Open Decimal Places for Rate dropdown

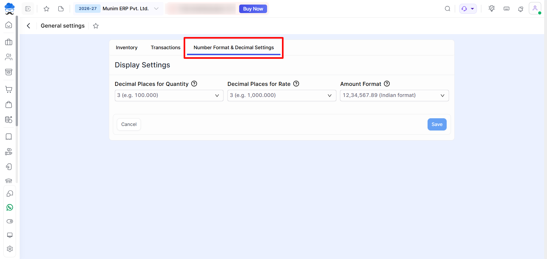point(282,96)
